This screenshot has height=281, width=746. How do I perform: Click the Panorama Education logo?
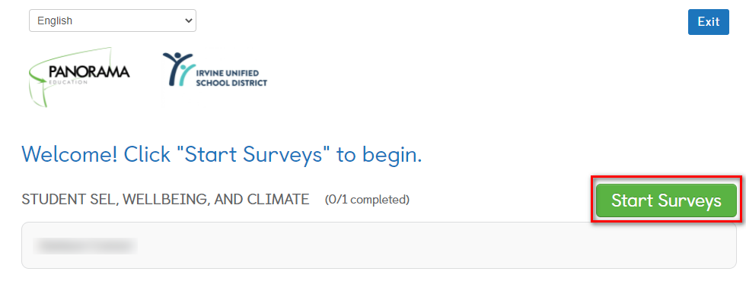pyautogui.click(x=78, y=77)
